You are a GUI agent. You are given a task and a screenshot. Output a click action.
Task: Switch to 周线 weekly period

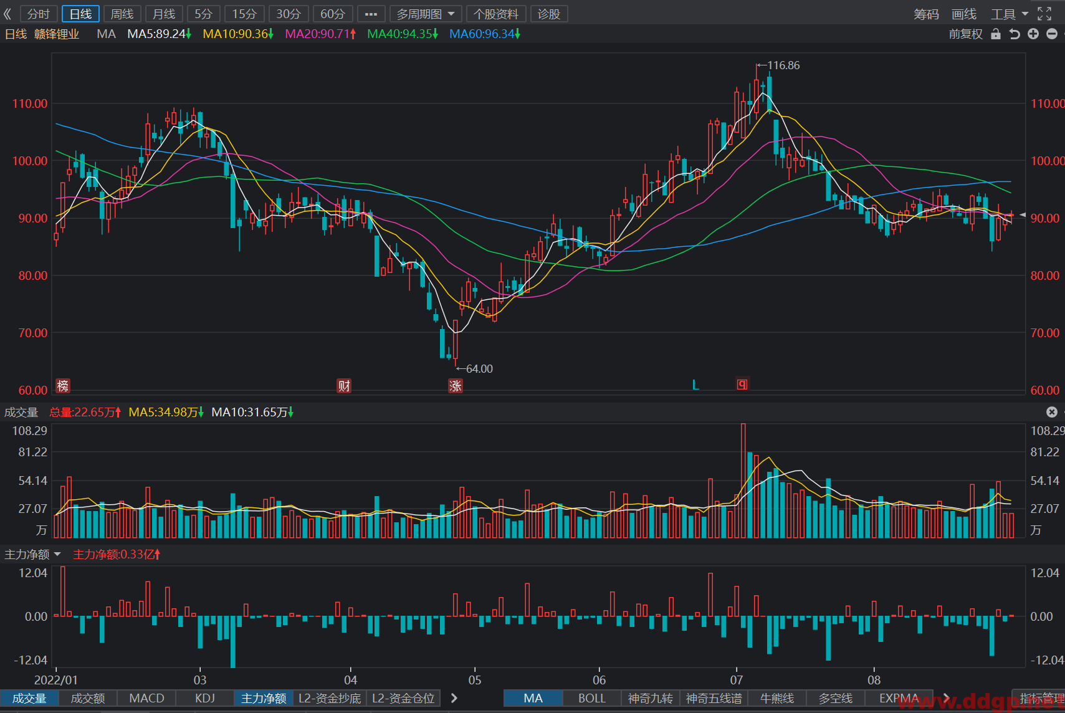click(122, 14)
